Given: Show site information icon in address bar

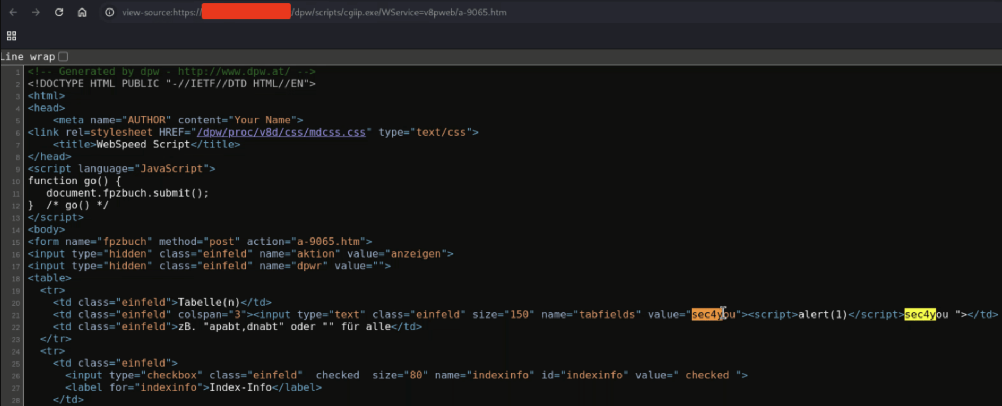Looking at the screenshot, I should coord(109,12).
